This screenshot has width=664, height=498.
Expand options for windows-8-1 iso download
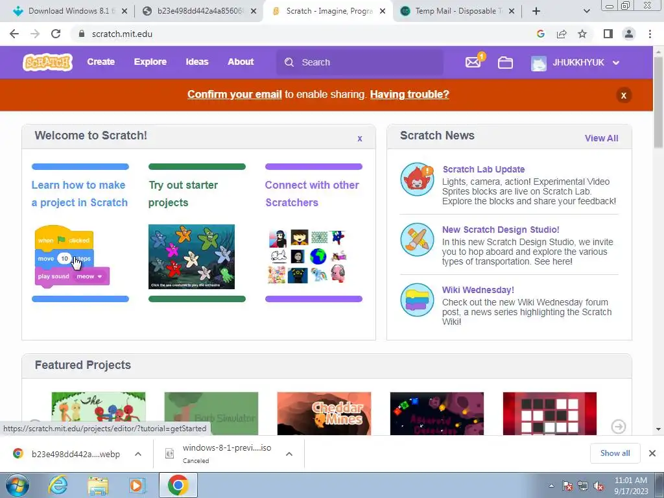coord(289,454)
